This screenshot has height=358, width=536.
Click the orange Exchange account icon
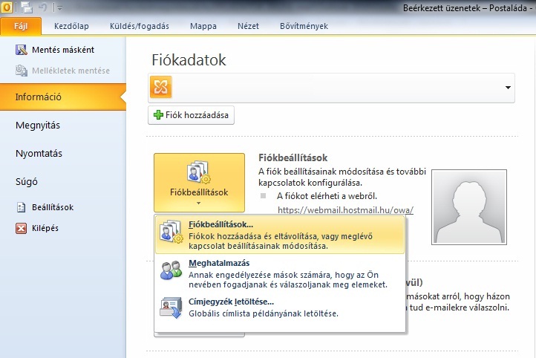(x=160, y=87)
